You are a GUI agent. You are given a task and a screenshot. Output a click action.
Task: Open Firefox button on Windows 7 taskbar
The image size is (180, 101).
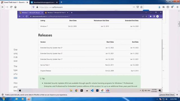29,99
